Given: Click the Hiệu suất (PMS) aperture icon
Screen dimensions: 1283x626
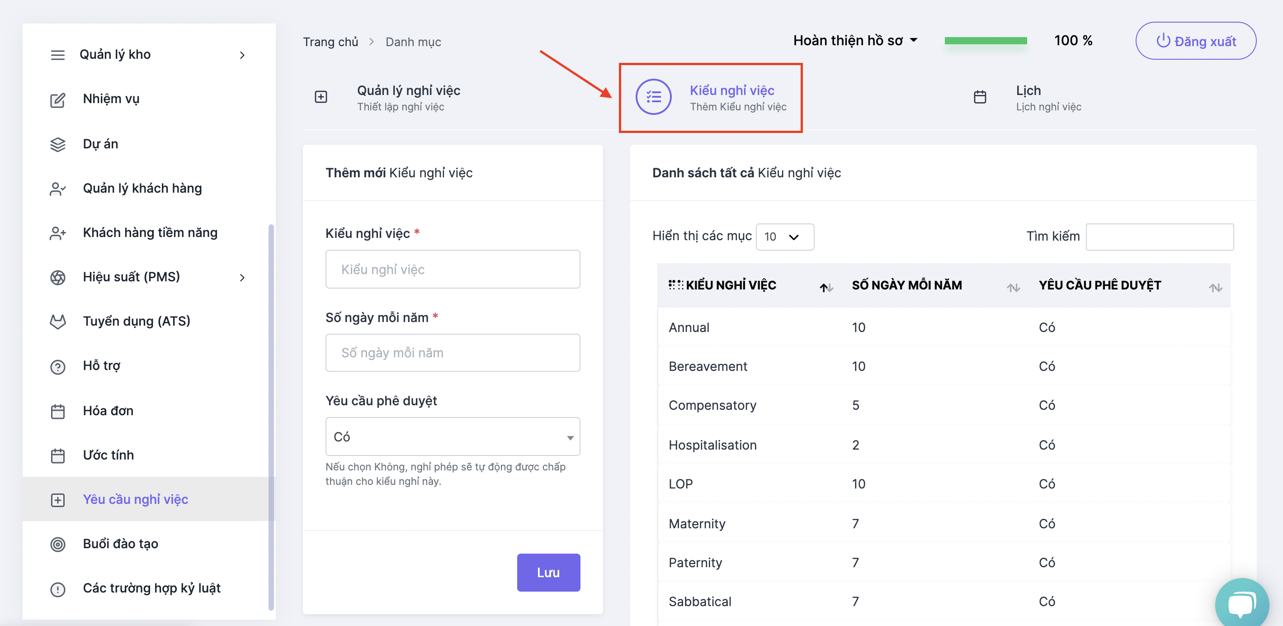Looking at the screenshot, I should (x=58, y=278).
